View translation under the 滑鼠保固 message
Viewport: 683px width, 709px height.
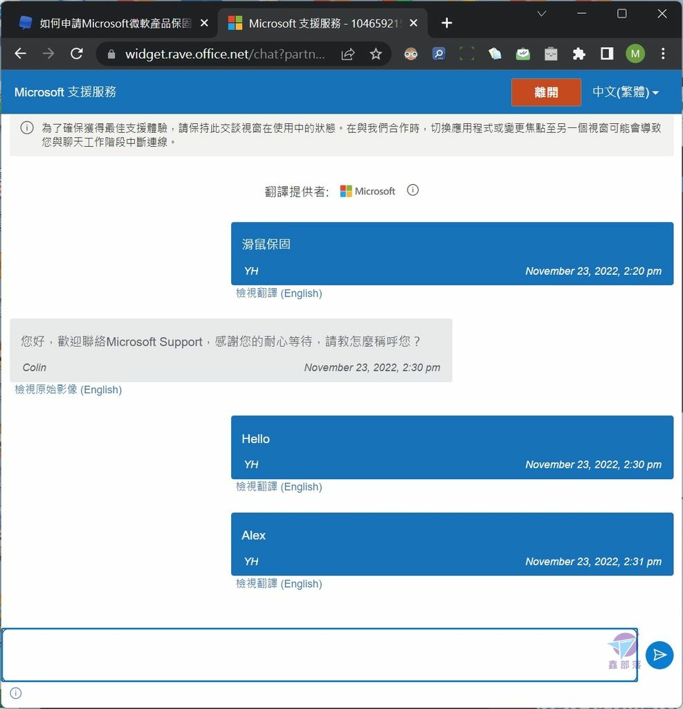(279, 294)
